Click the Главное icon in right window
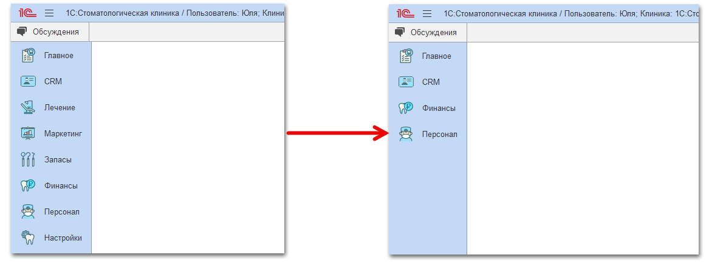The image size is (709, 263). [406, 56]
